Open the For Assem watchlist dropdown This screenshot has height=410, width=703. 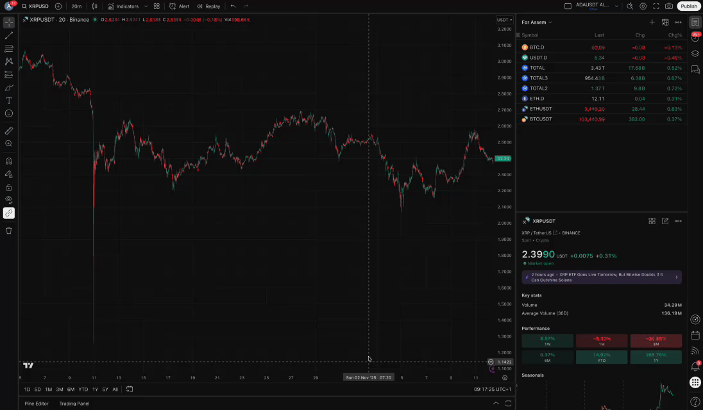[x=536, y=22]
